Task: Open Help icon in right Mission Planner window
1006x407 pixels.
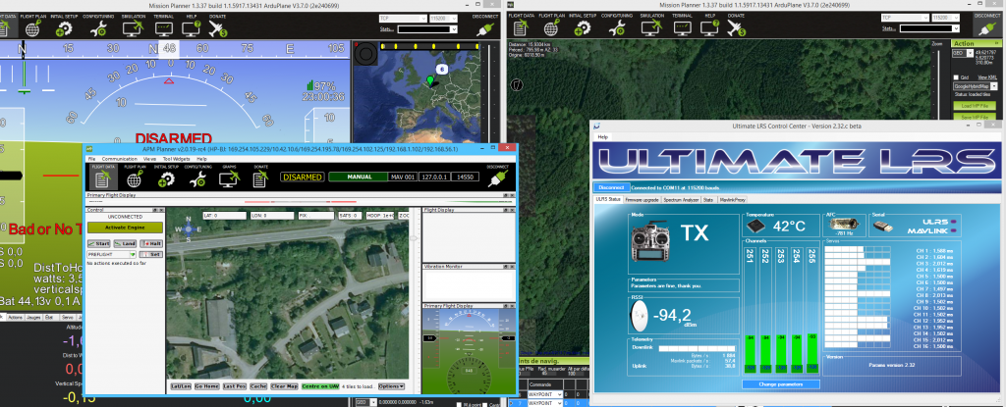Action: [x=709, y=25]
